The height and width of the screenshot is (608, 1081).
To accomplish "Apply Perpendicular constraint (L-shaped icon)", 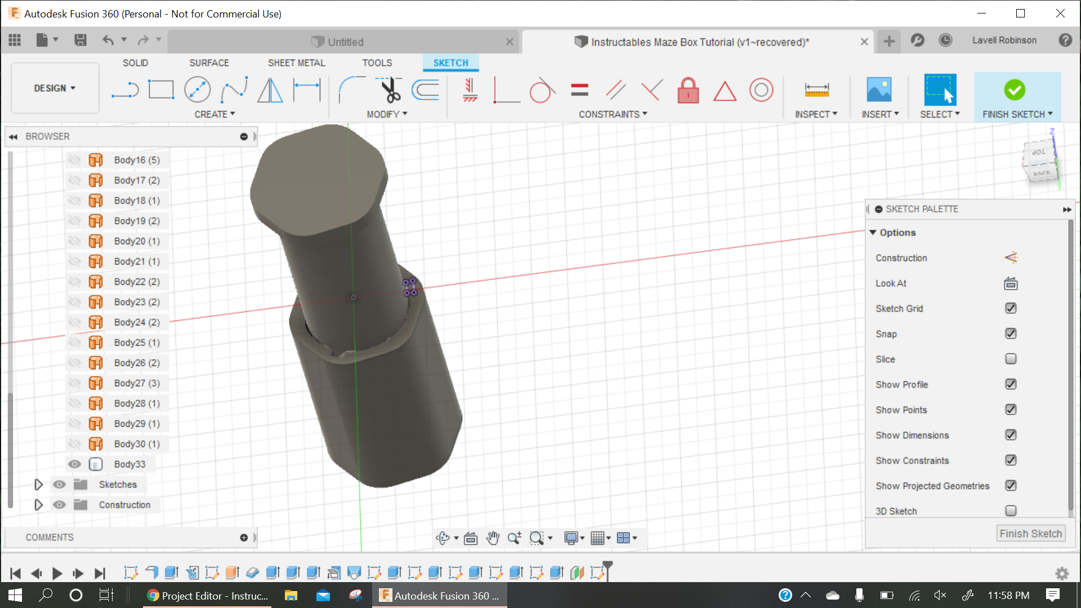I will click(506, 90).
